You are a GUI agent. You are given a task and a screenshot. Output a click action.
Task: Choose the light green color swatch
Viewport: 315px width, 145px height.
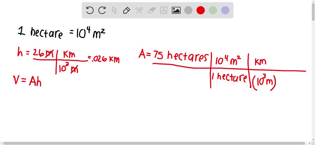(x=213, y=10)
